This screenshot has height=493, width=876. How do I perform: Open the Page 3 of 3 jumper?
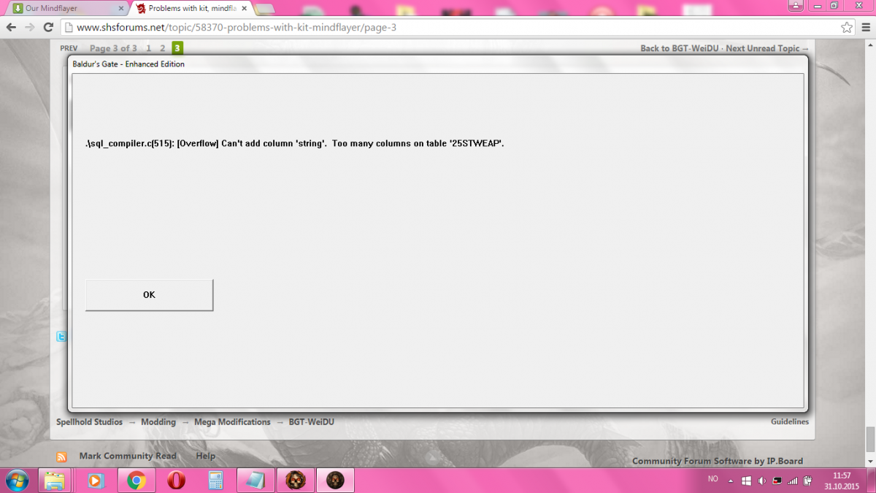click(113, 48)
